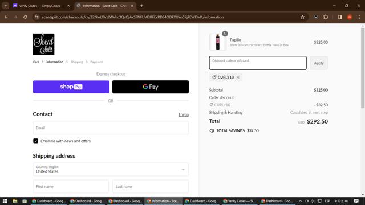
Task: Bookmark this page with star icon
Action: [x=302, y=17]
